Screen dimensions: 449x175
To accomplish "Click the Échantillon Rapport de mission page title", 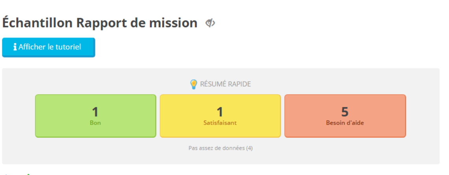I will click(100, 23).
